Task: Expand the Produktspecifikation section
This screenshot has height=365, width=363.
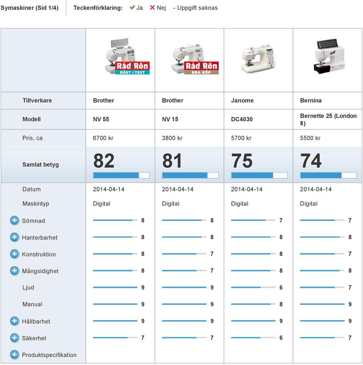Action: pyautogui.click(x=14, y=354)
